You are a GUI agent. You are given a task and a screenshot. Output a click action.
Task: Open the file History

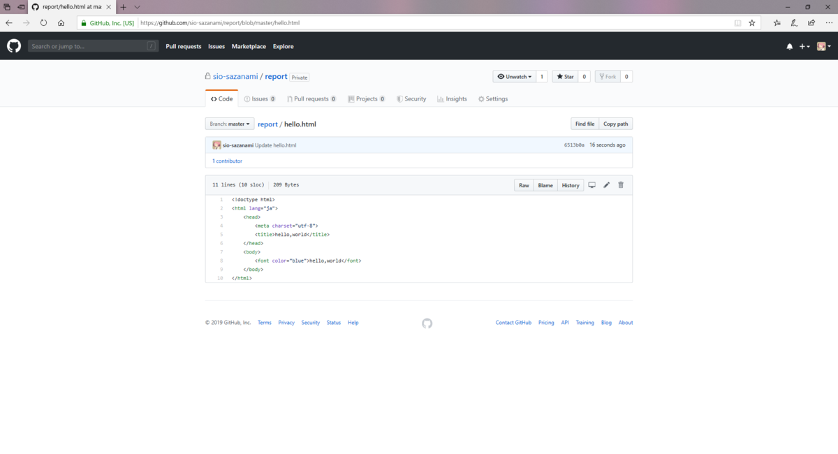click(x=571, y=185)
